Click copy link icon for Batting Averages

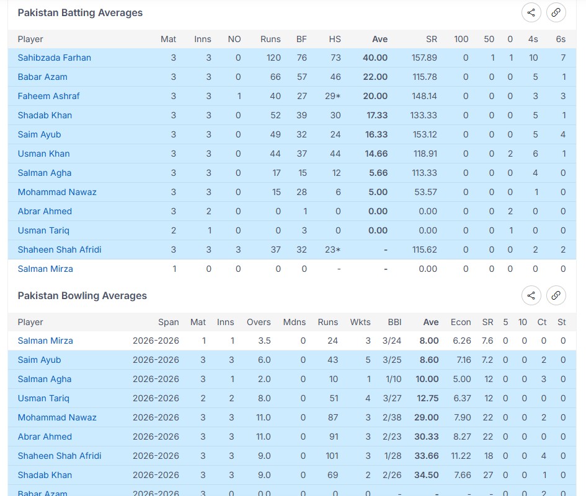coord(556,12)
